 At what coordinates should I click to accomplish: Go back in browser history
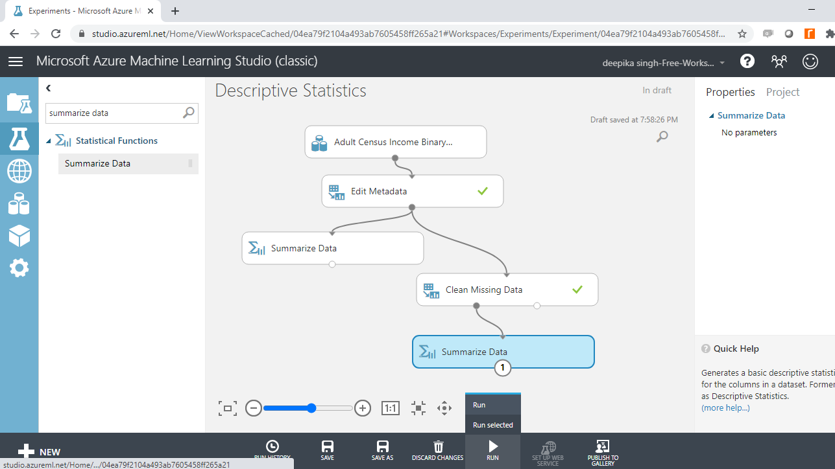point(14,34)
